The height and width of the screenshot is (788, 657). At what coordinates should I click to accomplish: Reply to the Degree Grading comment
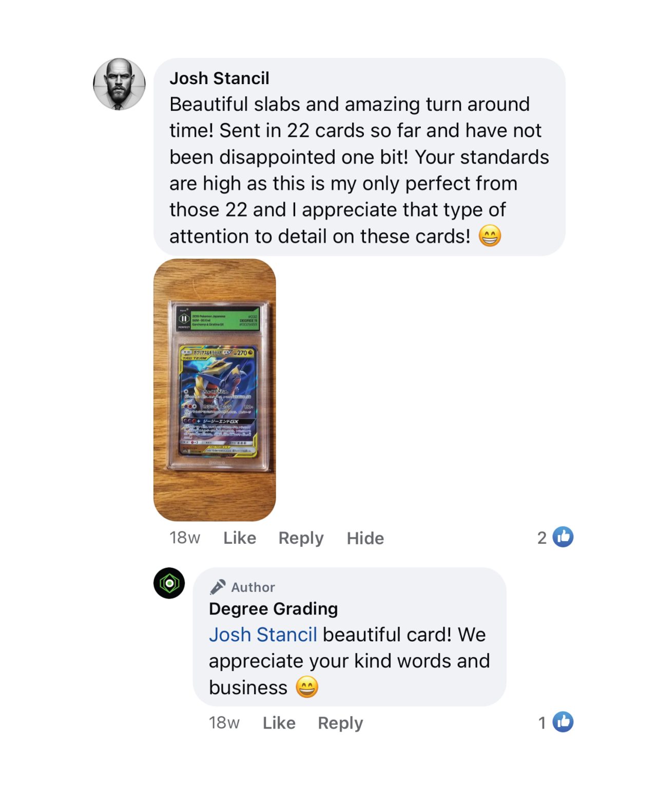coord(340,723)
